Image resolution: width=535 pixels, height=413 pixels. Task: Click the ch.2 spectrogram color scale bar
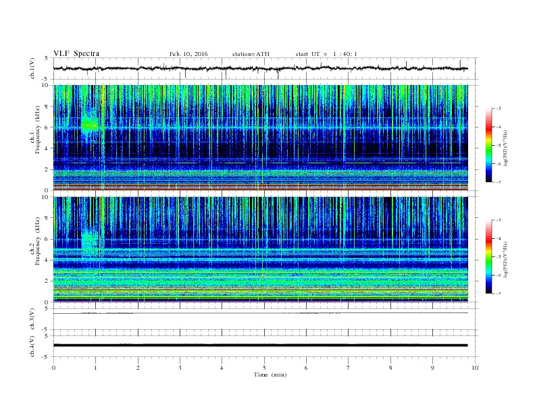tap(488, 257)
